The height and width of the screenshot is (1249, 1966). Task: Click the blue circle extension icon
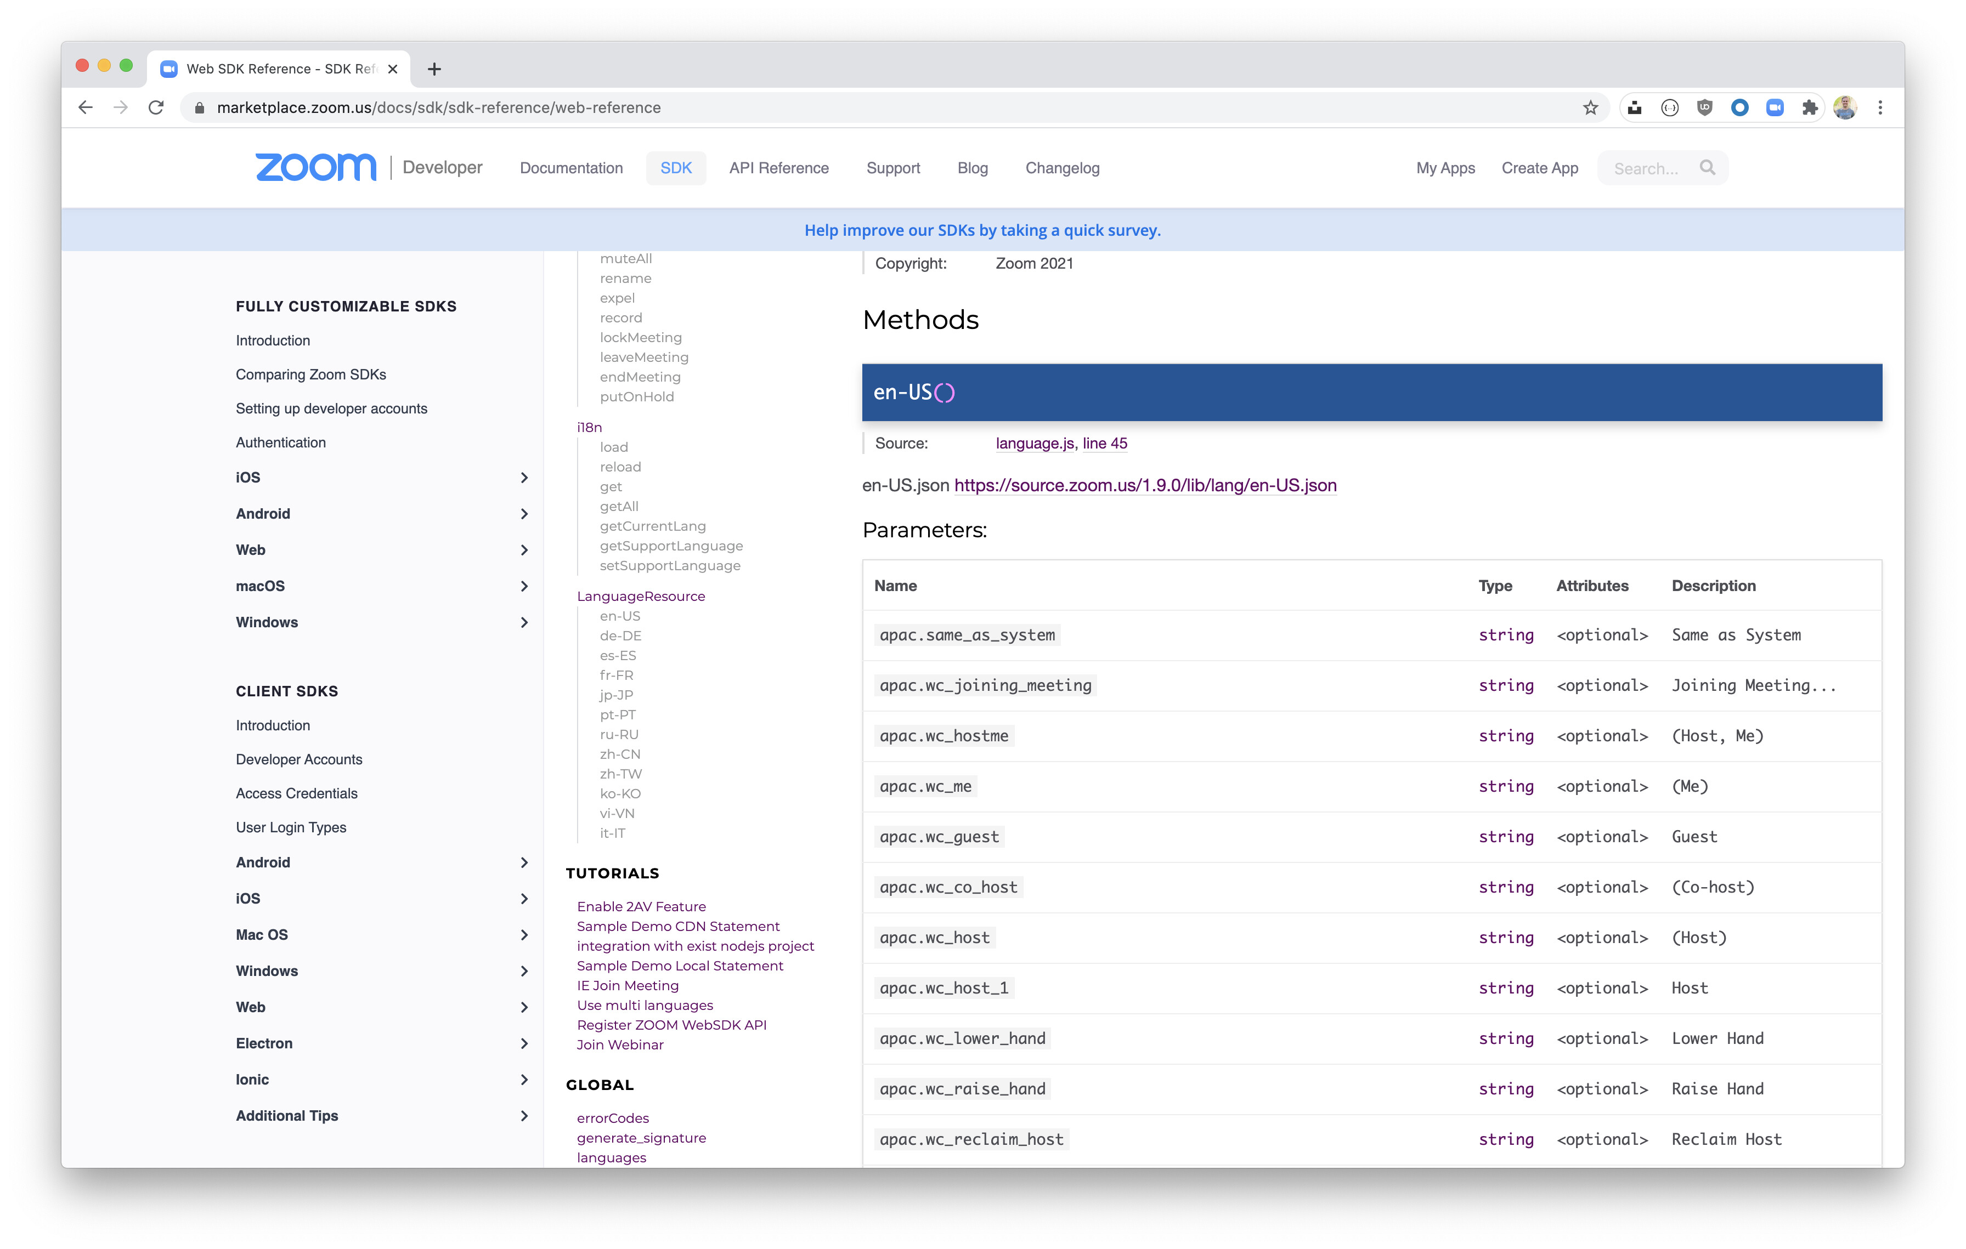click(1740, 107)
